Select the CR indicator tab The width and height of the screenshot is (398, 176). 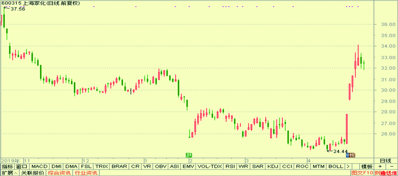coord(135,167)
